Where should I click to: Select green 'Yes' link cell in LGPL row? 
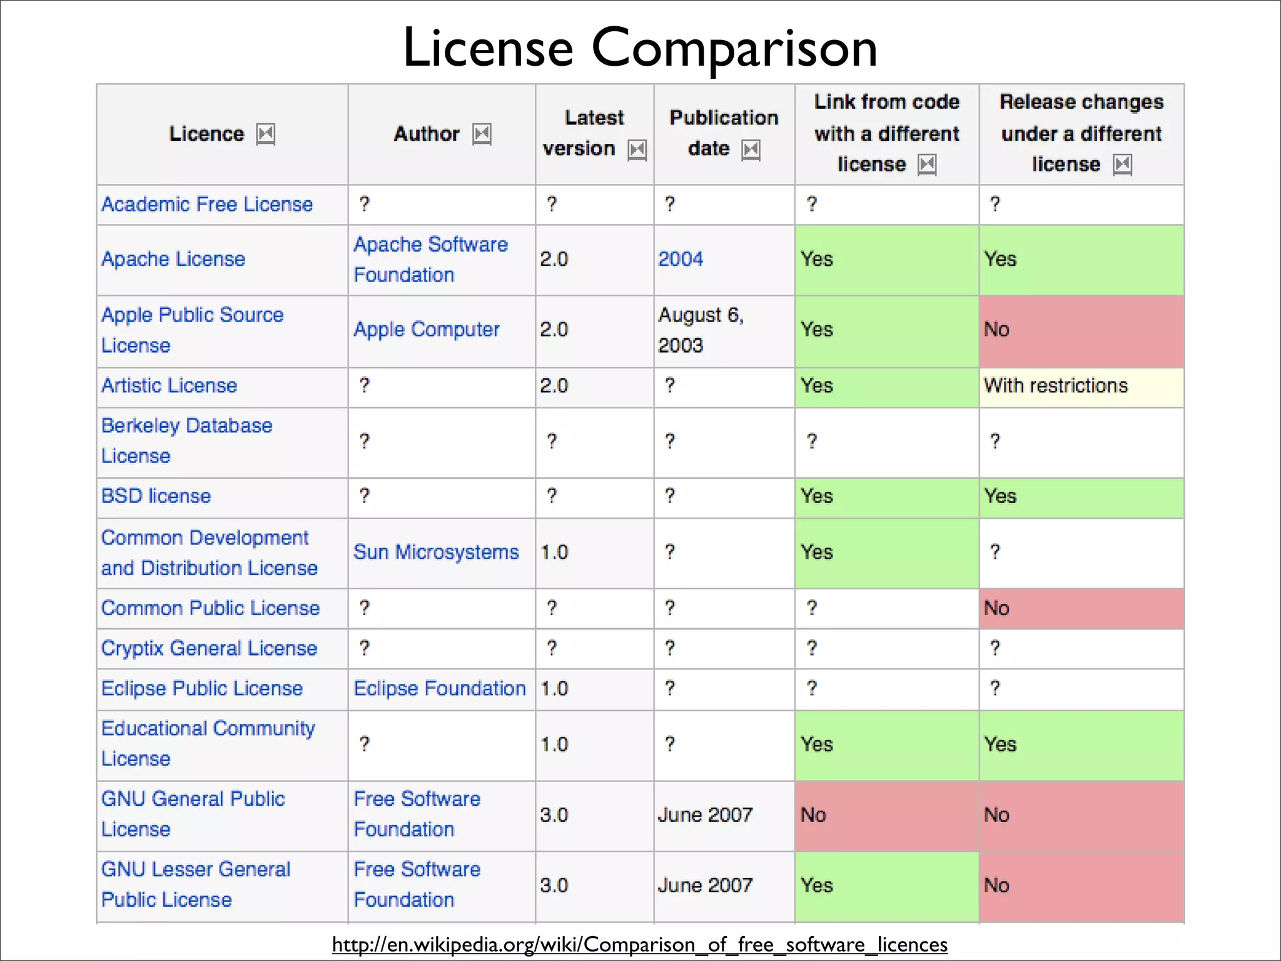(887, 887)
